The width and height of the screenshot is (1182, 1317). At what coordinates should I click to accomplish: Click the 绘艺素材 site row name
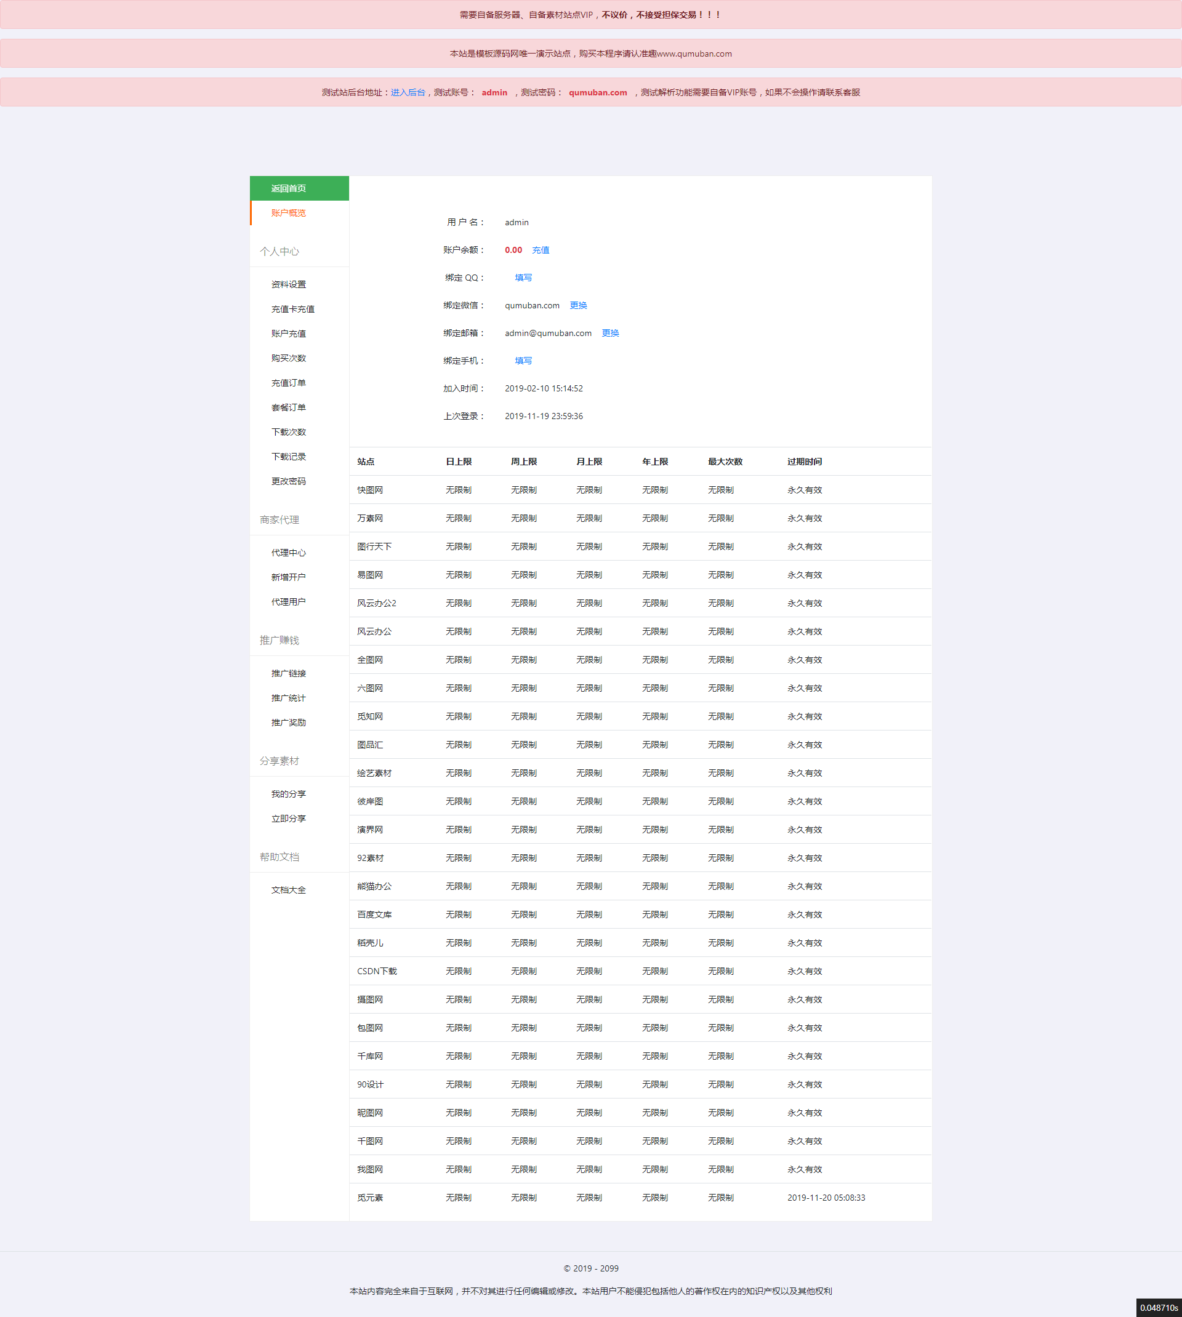(374, 773)
